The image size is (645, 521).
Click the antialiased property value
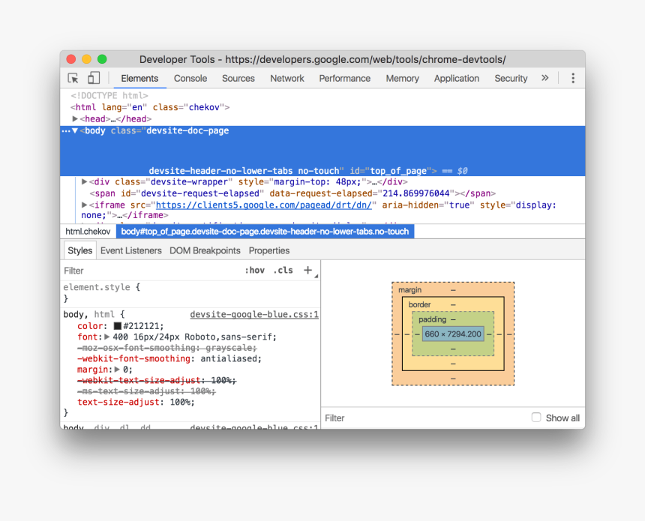point(229,358)
